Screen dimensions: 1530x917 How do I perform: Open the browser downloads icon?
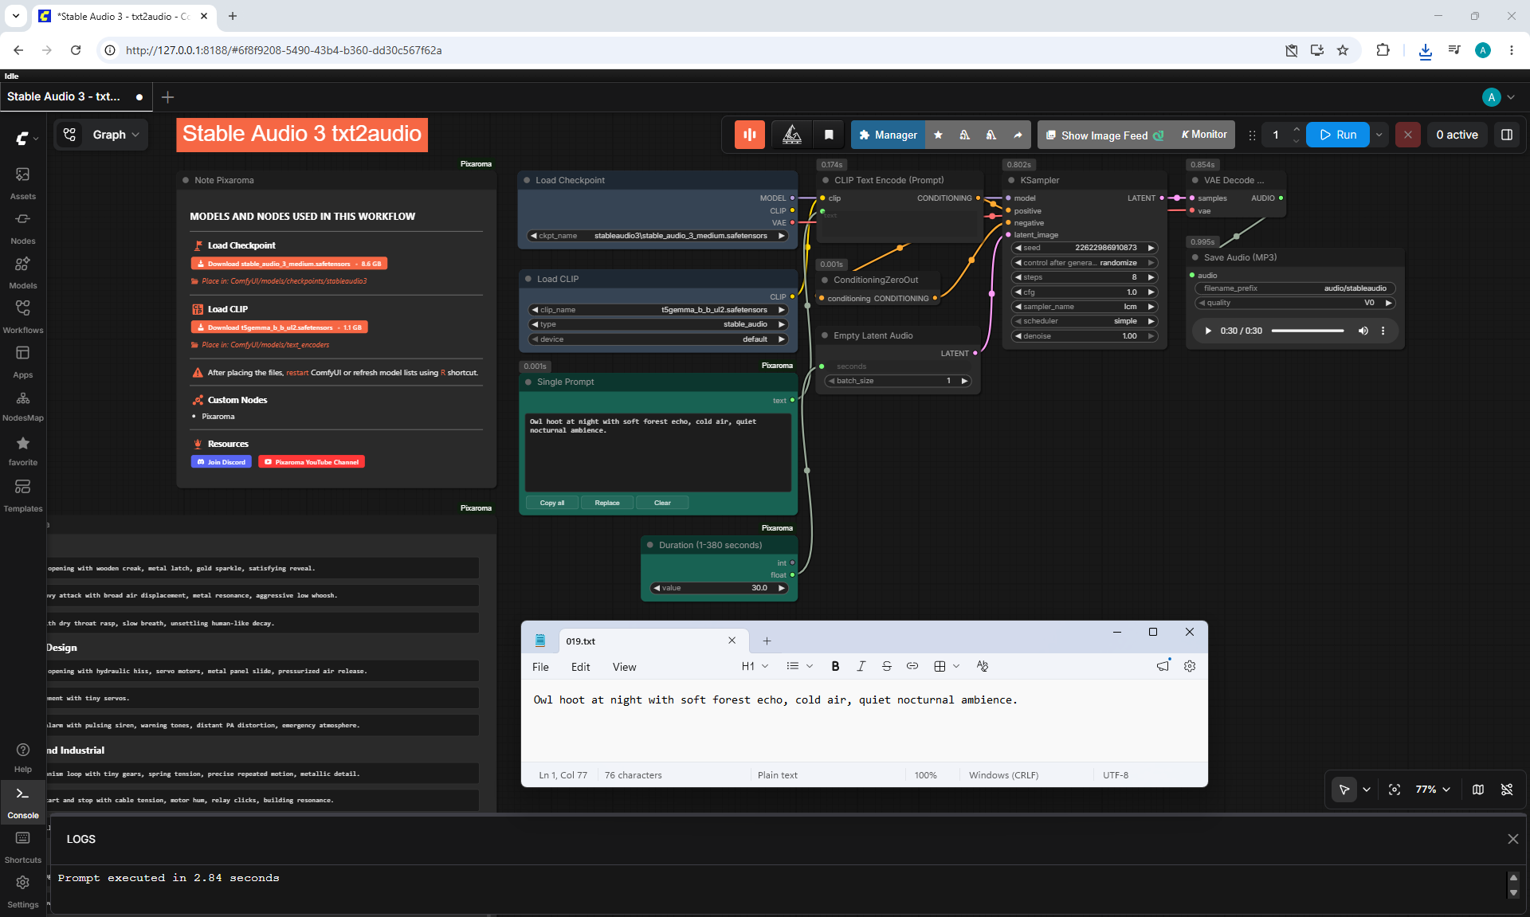[1425, 50]
